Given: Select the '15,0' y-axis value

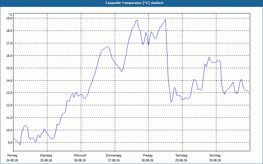Looking at the screenshot, I should coord(9,68).
